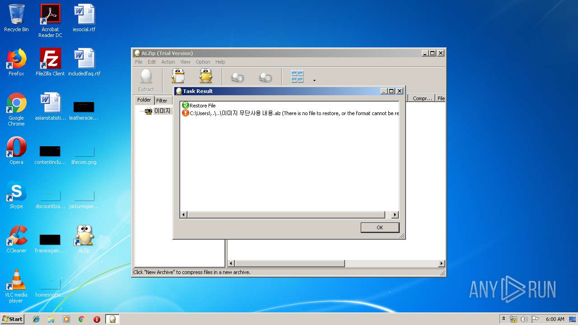The image size is (578, 325).
Task: Click the File column header
Action: pyautogui.click(x=441, y=98)
